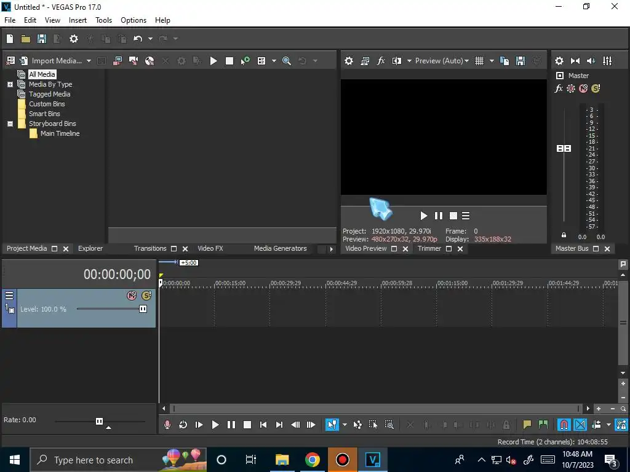Open Master FX button
Viewport: 630px width, 472px height.
pos(559,88)
